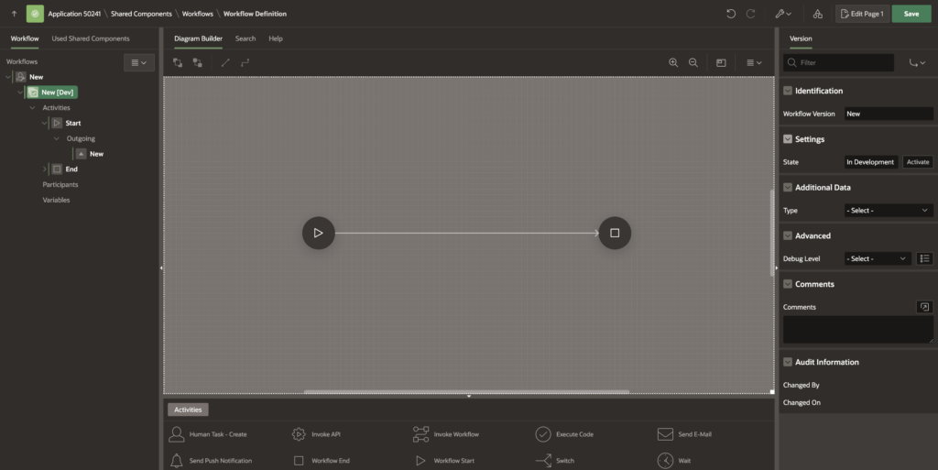Select the Send E-Mail activity icon
This screenshot has width=938, height=470.
click(665, 434)
